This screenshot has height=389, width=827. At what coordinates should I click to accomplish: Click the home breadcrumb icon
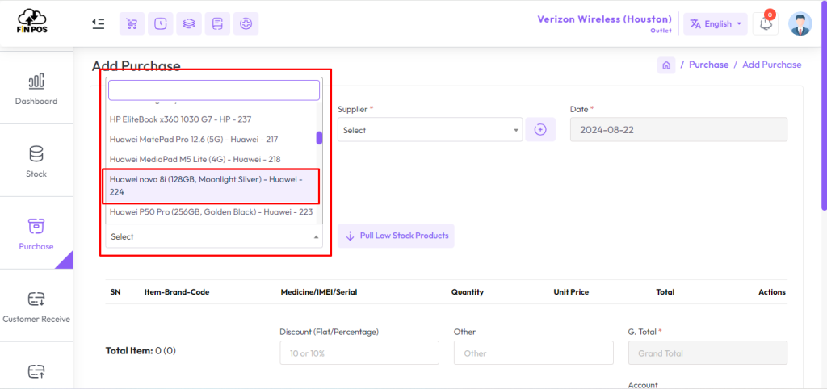tap(666, 65)
